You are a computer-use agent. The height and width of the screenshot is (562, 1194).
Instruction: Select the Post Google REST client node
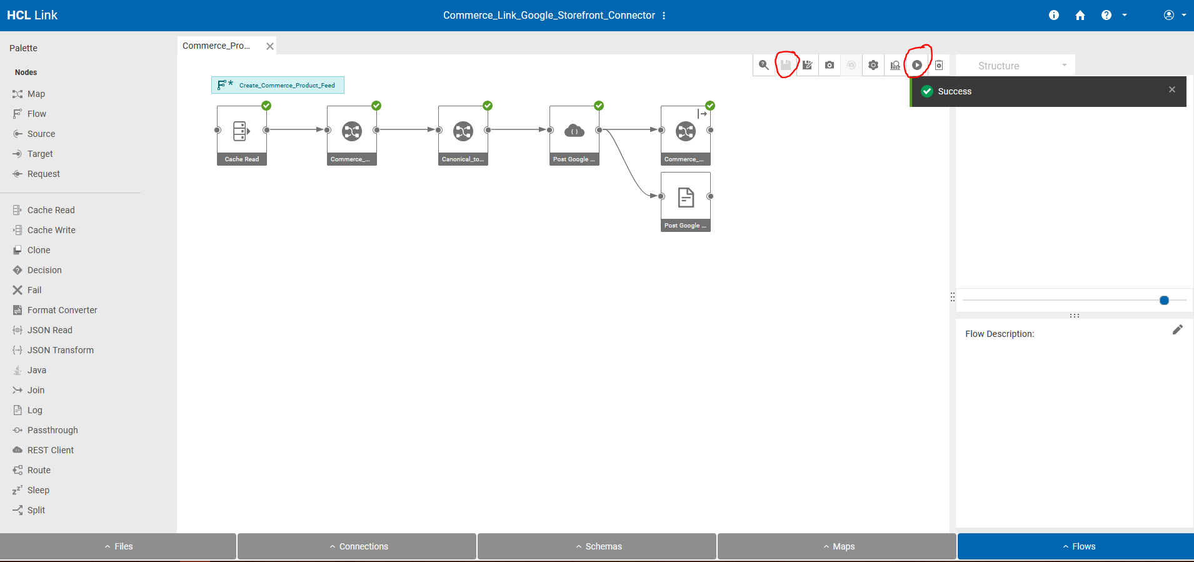click(574, 135)
